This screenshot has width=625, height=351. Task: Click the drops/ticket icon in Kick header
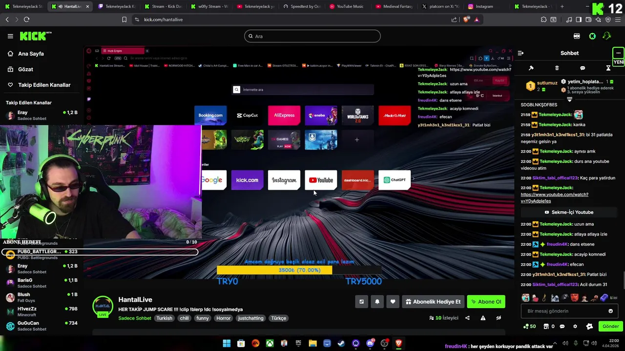(x=577, y=36)
